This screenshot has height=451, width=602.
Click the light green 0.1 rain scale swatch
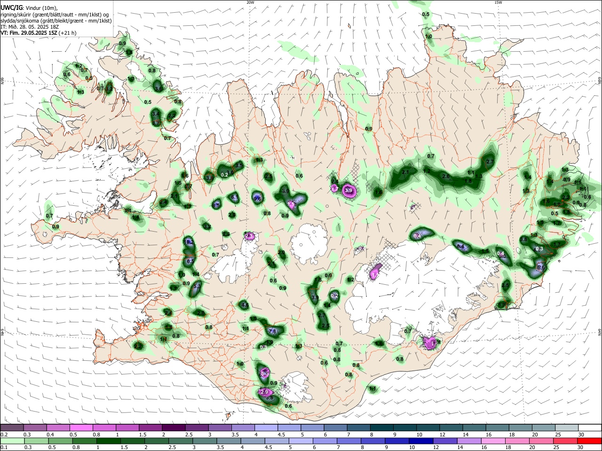tap(12, 441)
